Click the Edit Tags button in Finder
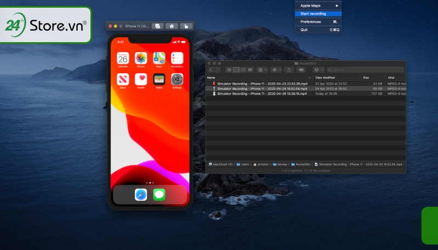This screenshot has width=438, height=250. click(x=301, y=69)
